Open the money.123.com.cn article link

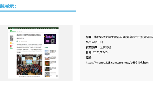(118, 63)
